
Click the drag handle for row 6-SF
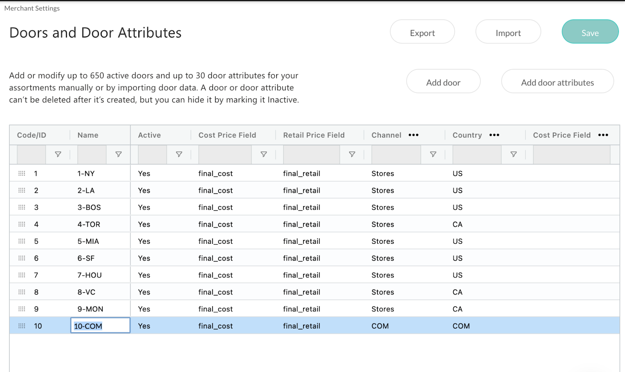(22, 258)
